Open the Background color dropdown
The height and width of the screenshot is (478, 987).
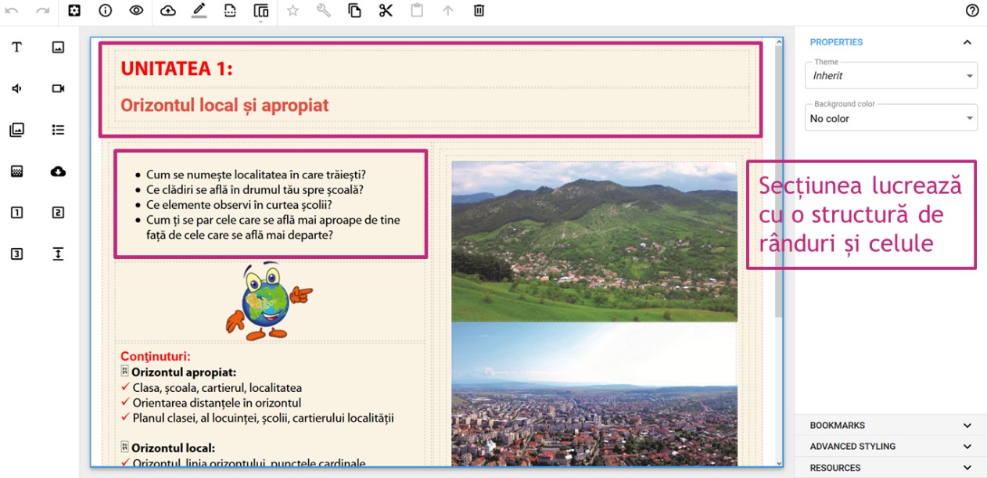[891, 119]
